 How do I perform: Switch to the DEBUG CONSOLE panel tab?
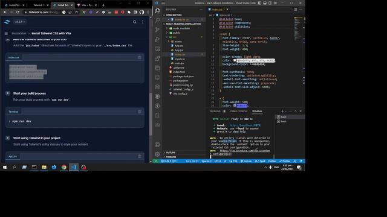click(239, 111)
